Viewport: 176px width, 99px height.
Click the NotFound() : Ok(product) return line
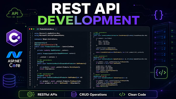coord(60,83)
